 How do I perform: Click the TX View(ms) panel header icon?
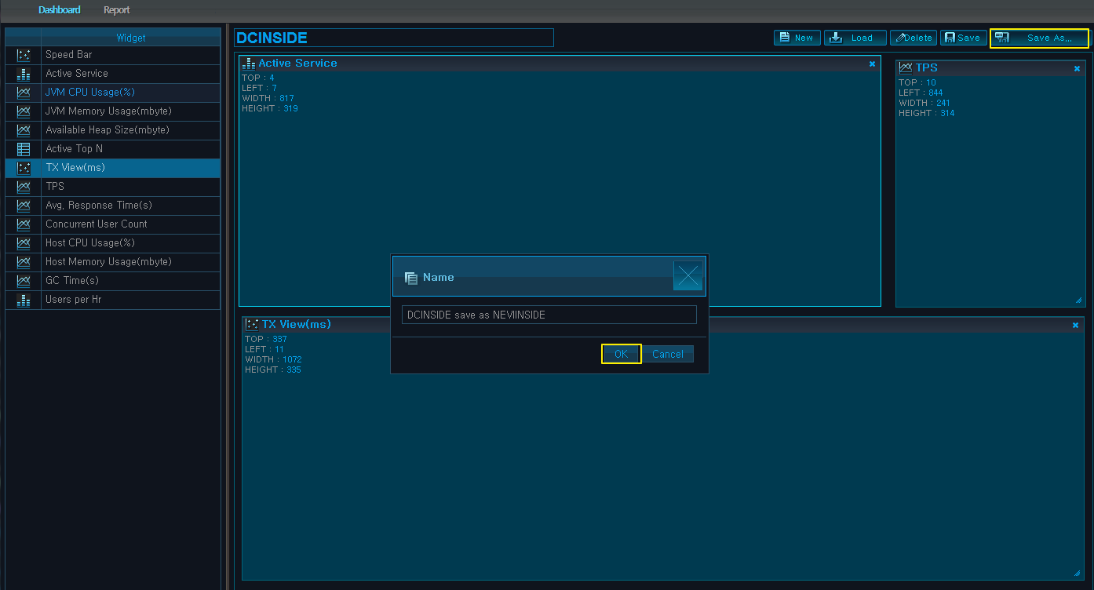coord(252,324)
